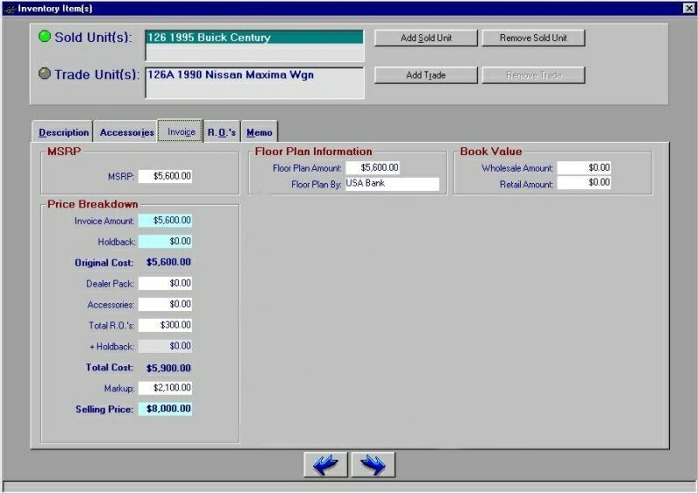Open the Accessories tab
698x494 pixels.
127,132
